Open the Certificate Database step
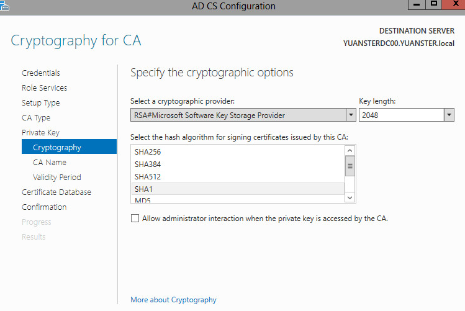465x311 pixels. click(x=56, y=192)
